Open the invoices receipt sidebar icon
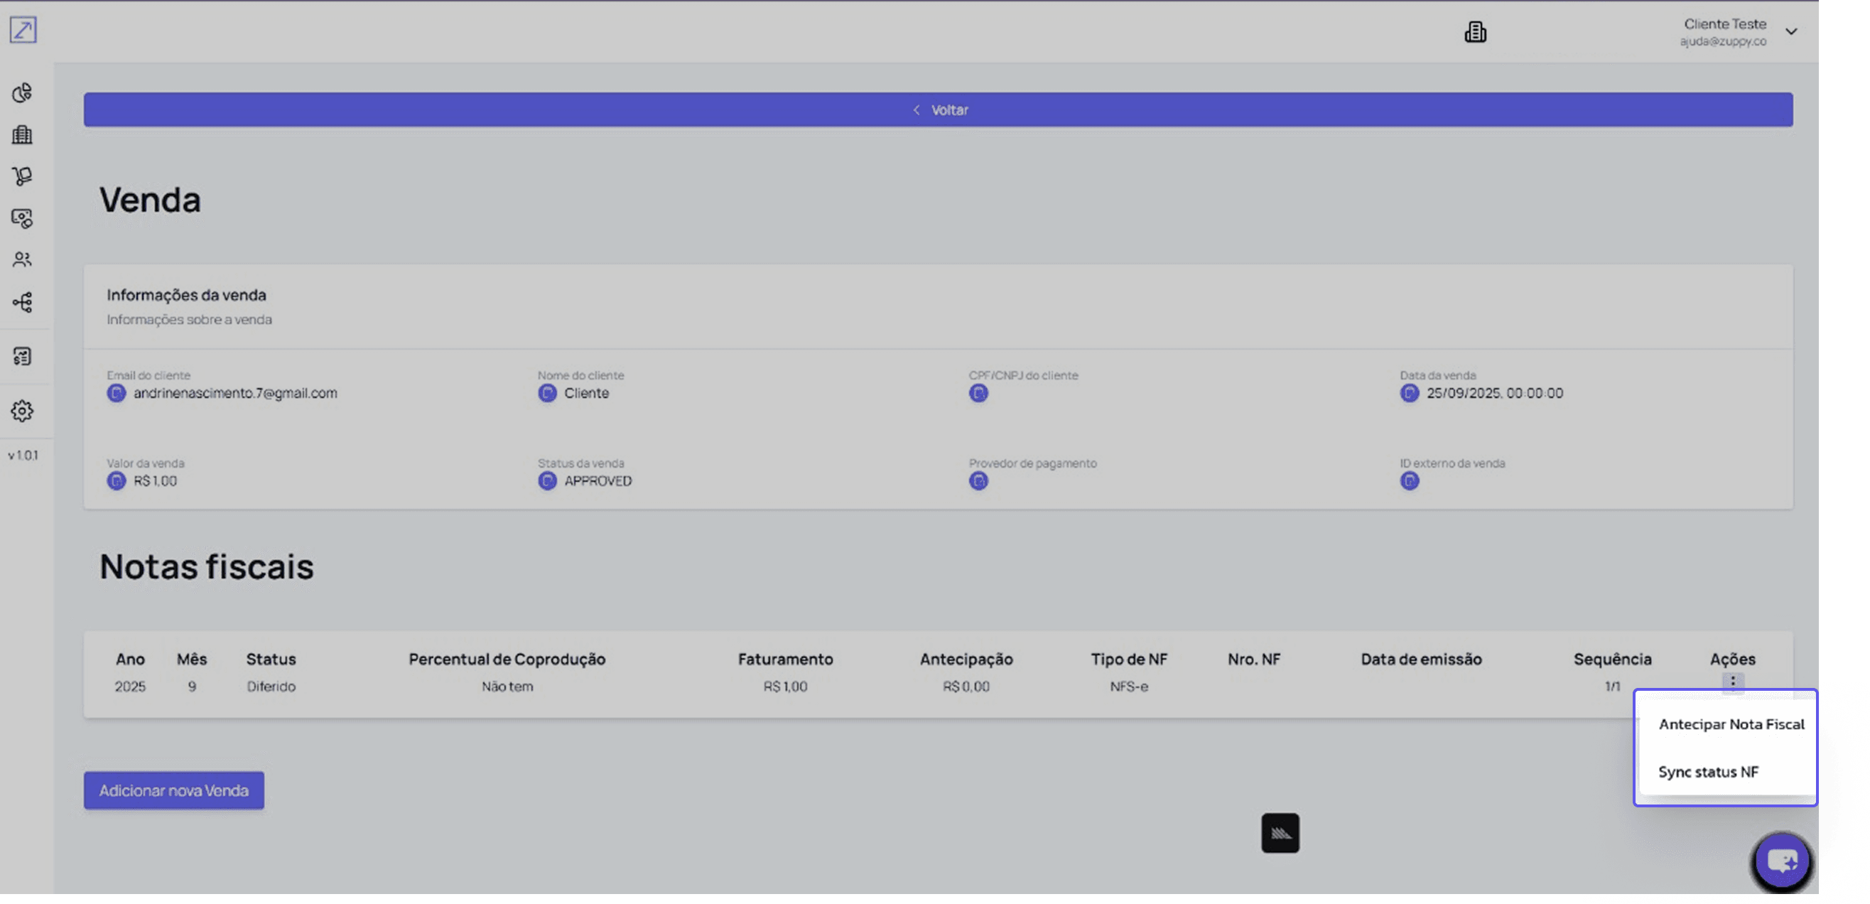The image size is (1870, 904). point(23,356)
